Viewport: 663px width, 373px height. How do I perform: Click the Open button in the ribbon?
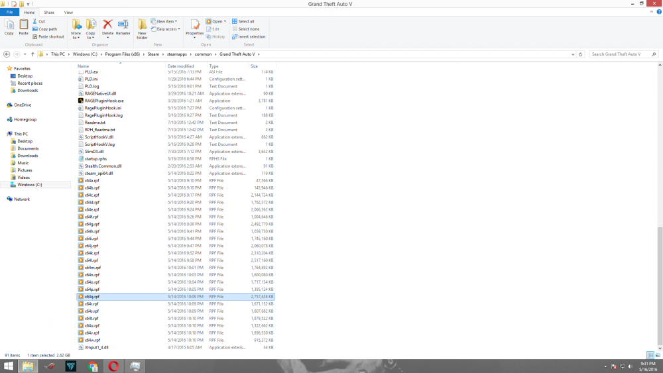pos(215,21)
